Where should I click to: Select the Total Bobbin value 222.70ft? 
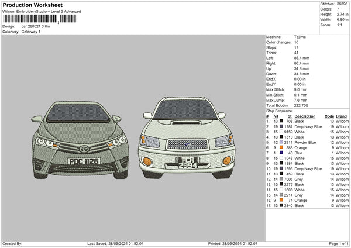coord(301,105)
